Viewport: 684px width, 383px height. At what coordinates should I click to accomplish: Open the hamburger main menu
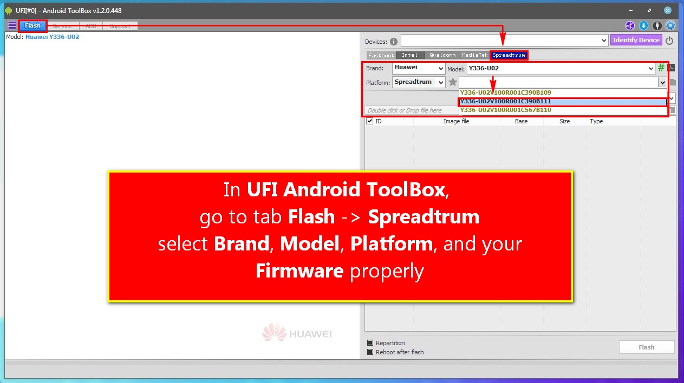click(12, 25)
